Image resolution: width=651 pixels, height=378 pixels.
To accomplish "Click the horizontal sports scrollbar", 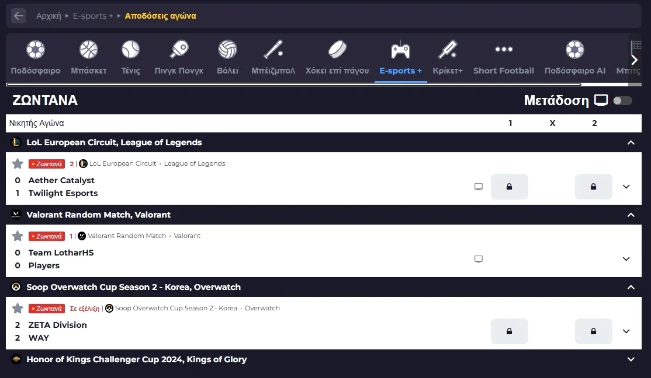I will (293, 85).
